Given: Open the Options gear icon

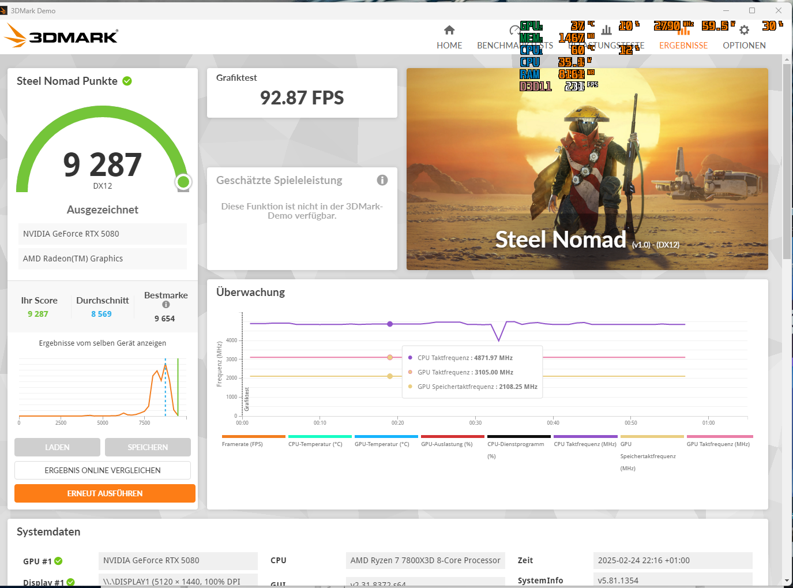Looking at the screenshot, I should 745,30.
